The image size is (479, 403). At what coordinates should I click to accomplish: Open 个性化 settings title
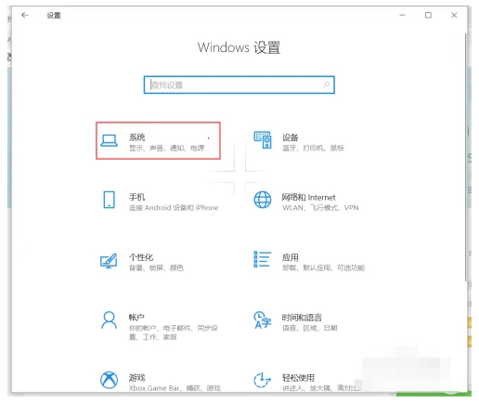[141, 257]
